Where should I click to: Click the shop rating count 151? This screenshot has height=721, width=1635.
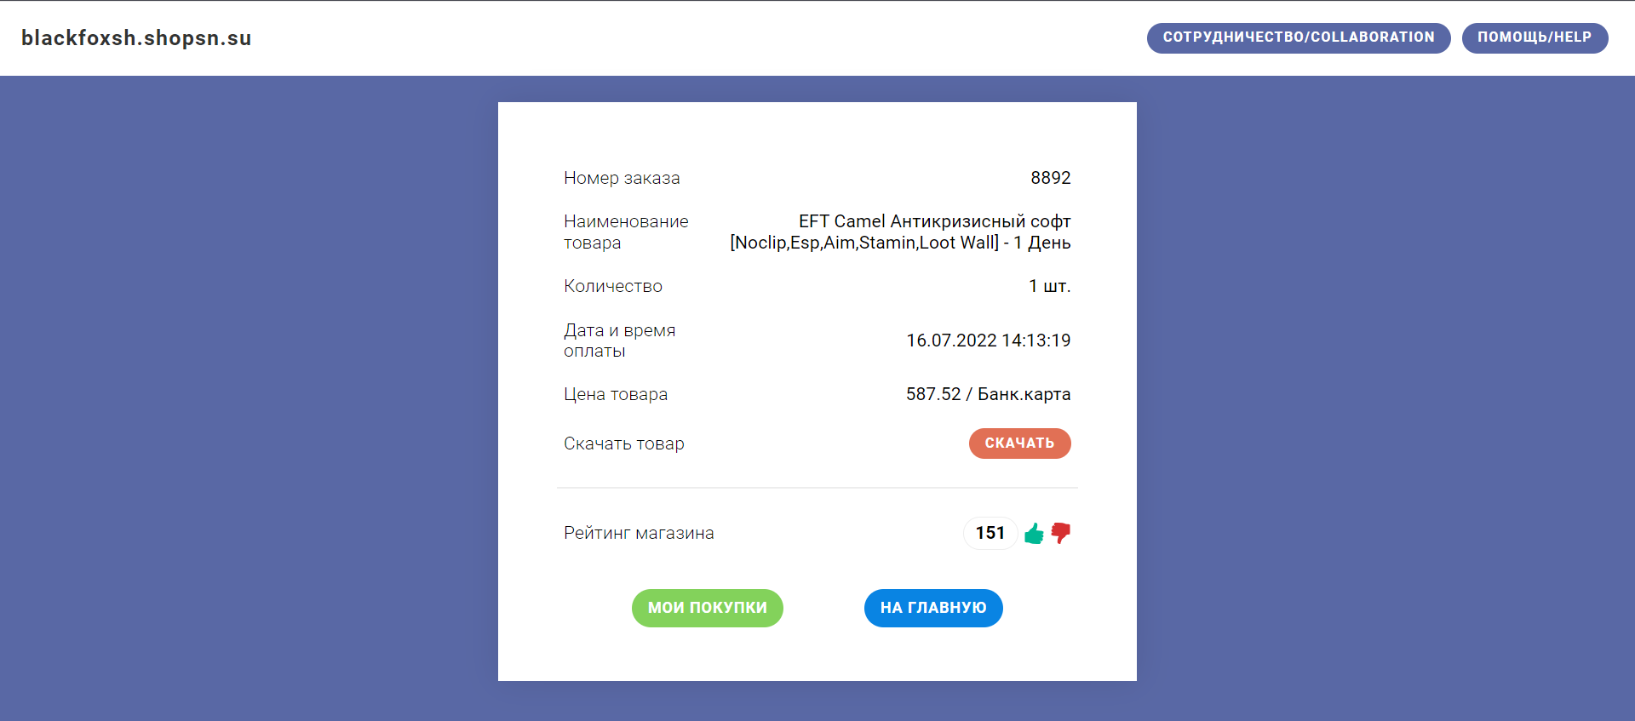(990, 533)
